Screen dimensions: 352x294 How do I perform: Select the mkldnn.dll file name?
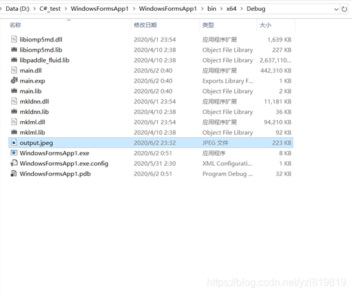pos(34,101)
